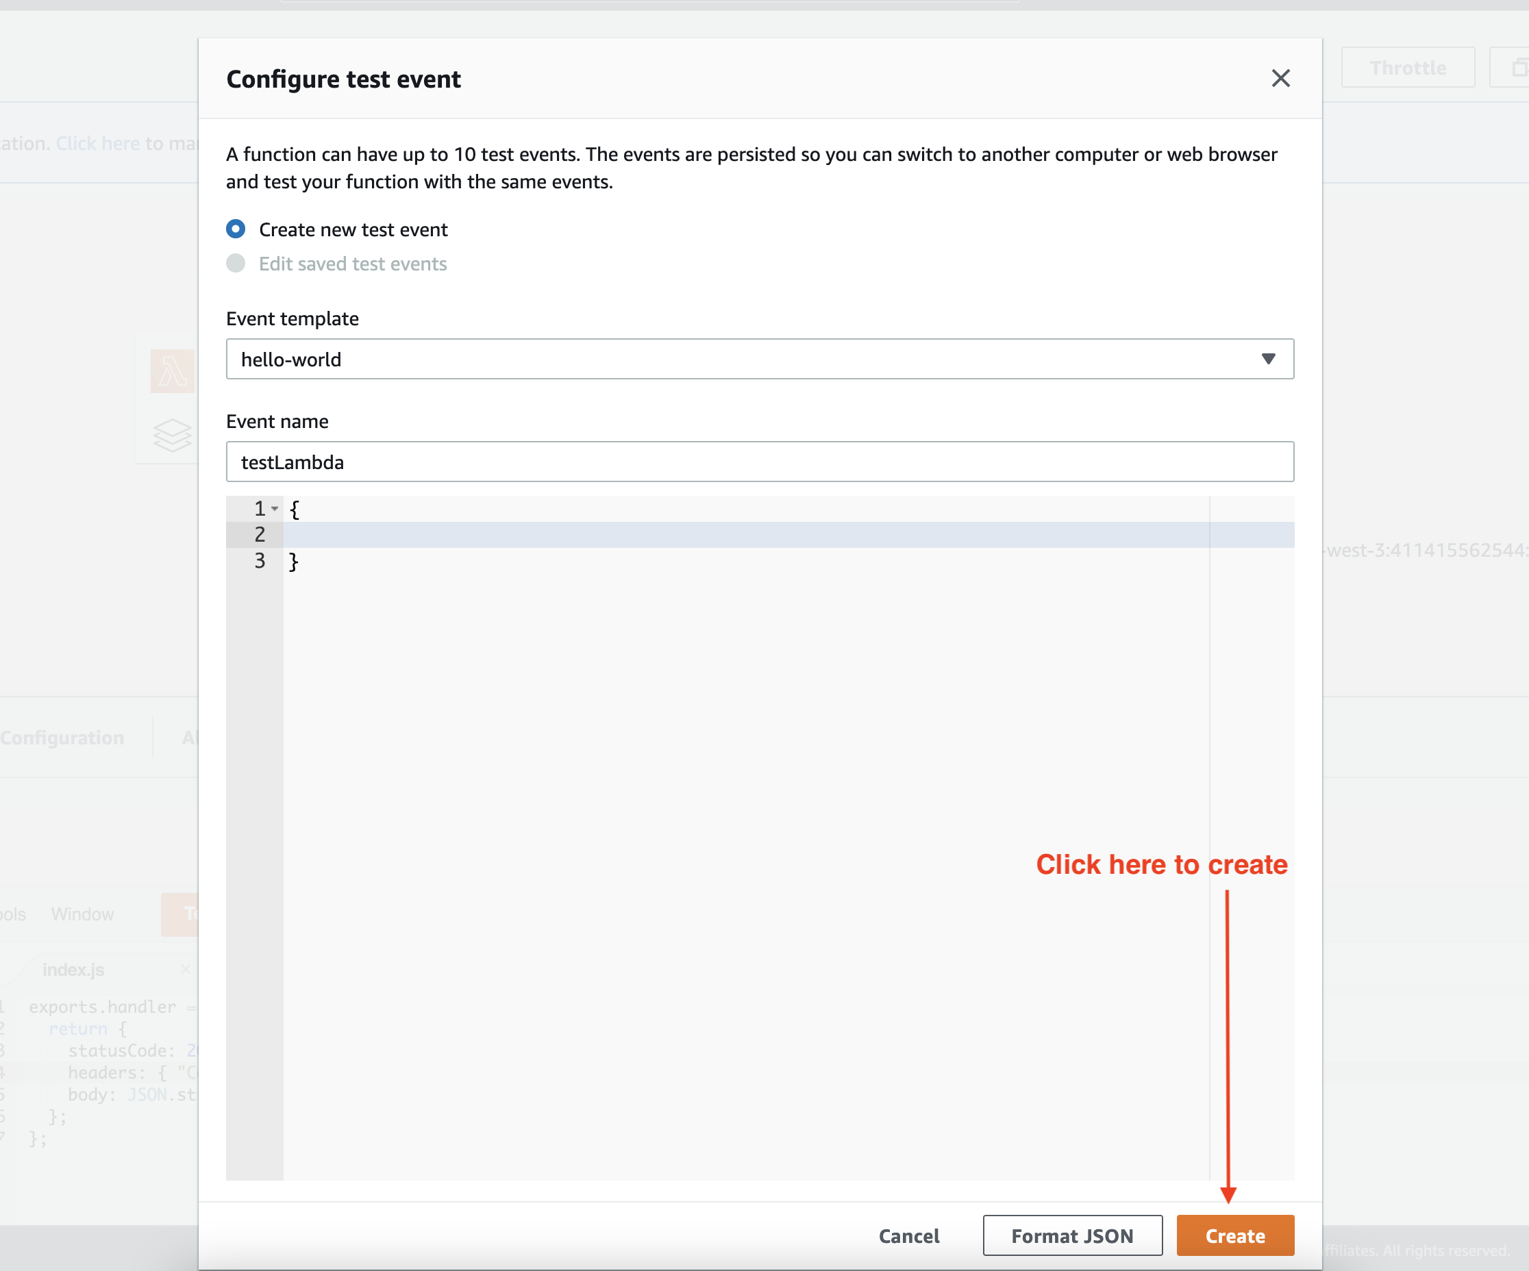
Task: Click the Event template dropdown arrow
Action: tap(1268, 359)
